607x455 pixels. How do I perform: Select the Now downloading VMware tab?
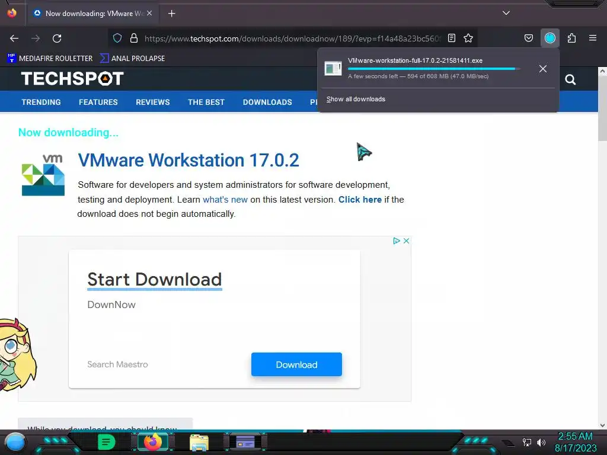tap(93, 14)
